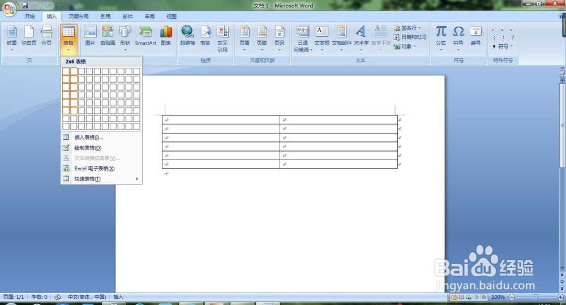Click the zoom out minus button

click(x=512, y=297)
